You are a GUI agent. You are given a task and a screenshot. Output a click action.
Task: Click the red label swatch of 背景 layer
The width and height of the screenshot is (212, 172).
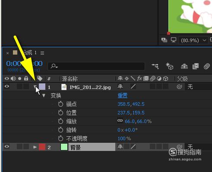pos(42,147)
